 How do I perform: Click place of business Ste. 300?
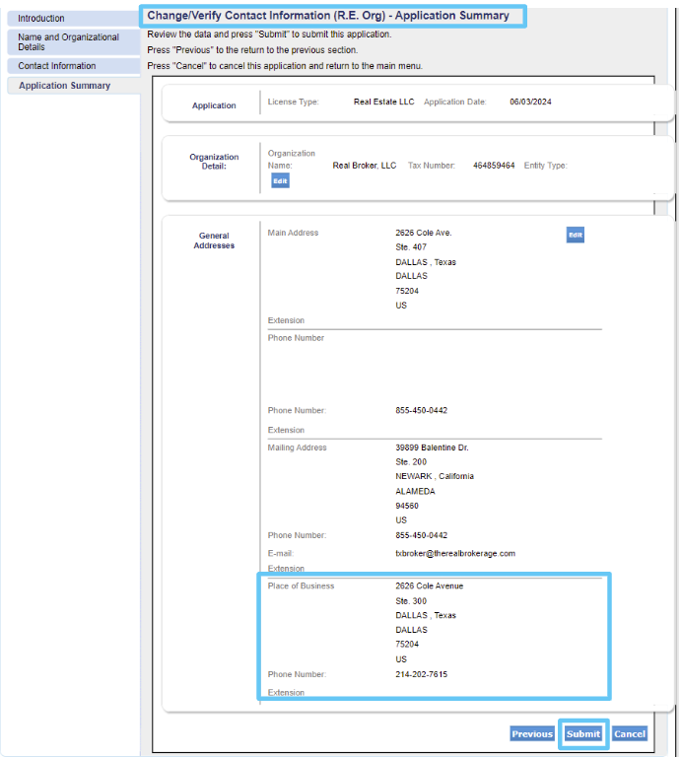(411, 601)
